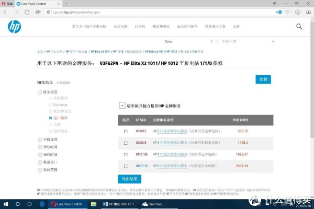The height and width of the screenshot is (209, 314).
Task: Uncheck the 返厂维修 service type checkbox
Action: click(50, 118)
